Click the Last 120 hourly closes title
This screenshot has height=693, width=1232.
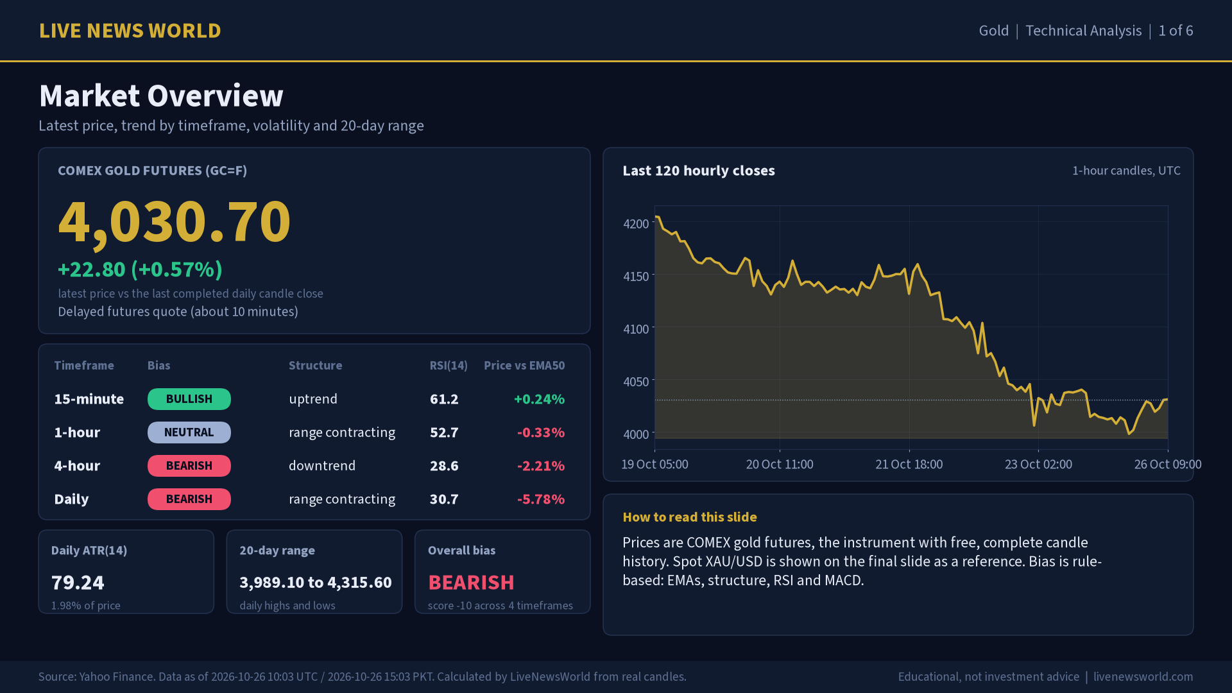699,171
